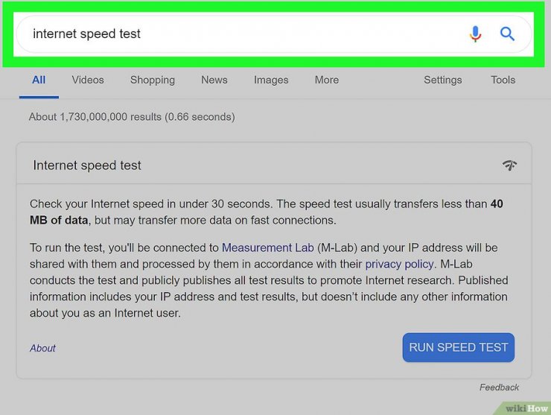Expand the Tools search options
Screen dimensions: 551x415
tap(503, 80)
